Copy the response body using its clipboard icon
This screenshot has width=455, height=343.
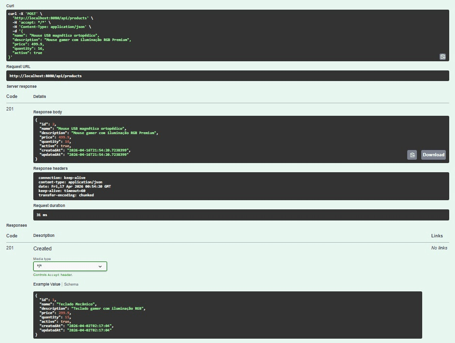(413, 154)
